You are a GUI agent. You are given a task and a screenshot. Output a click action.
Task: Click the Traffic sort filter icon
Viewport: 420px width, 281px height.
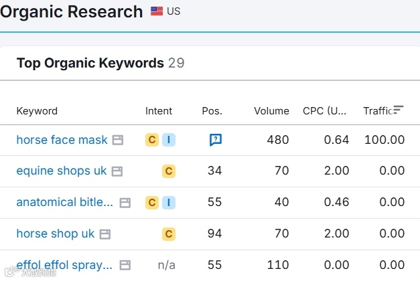(399, 110)
